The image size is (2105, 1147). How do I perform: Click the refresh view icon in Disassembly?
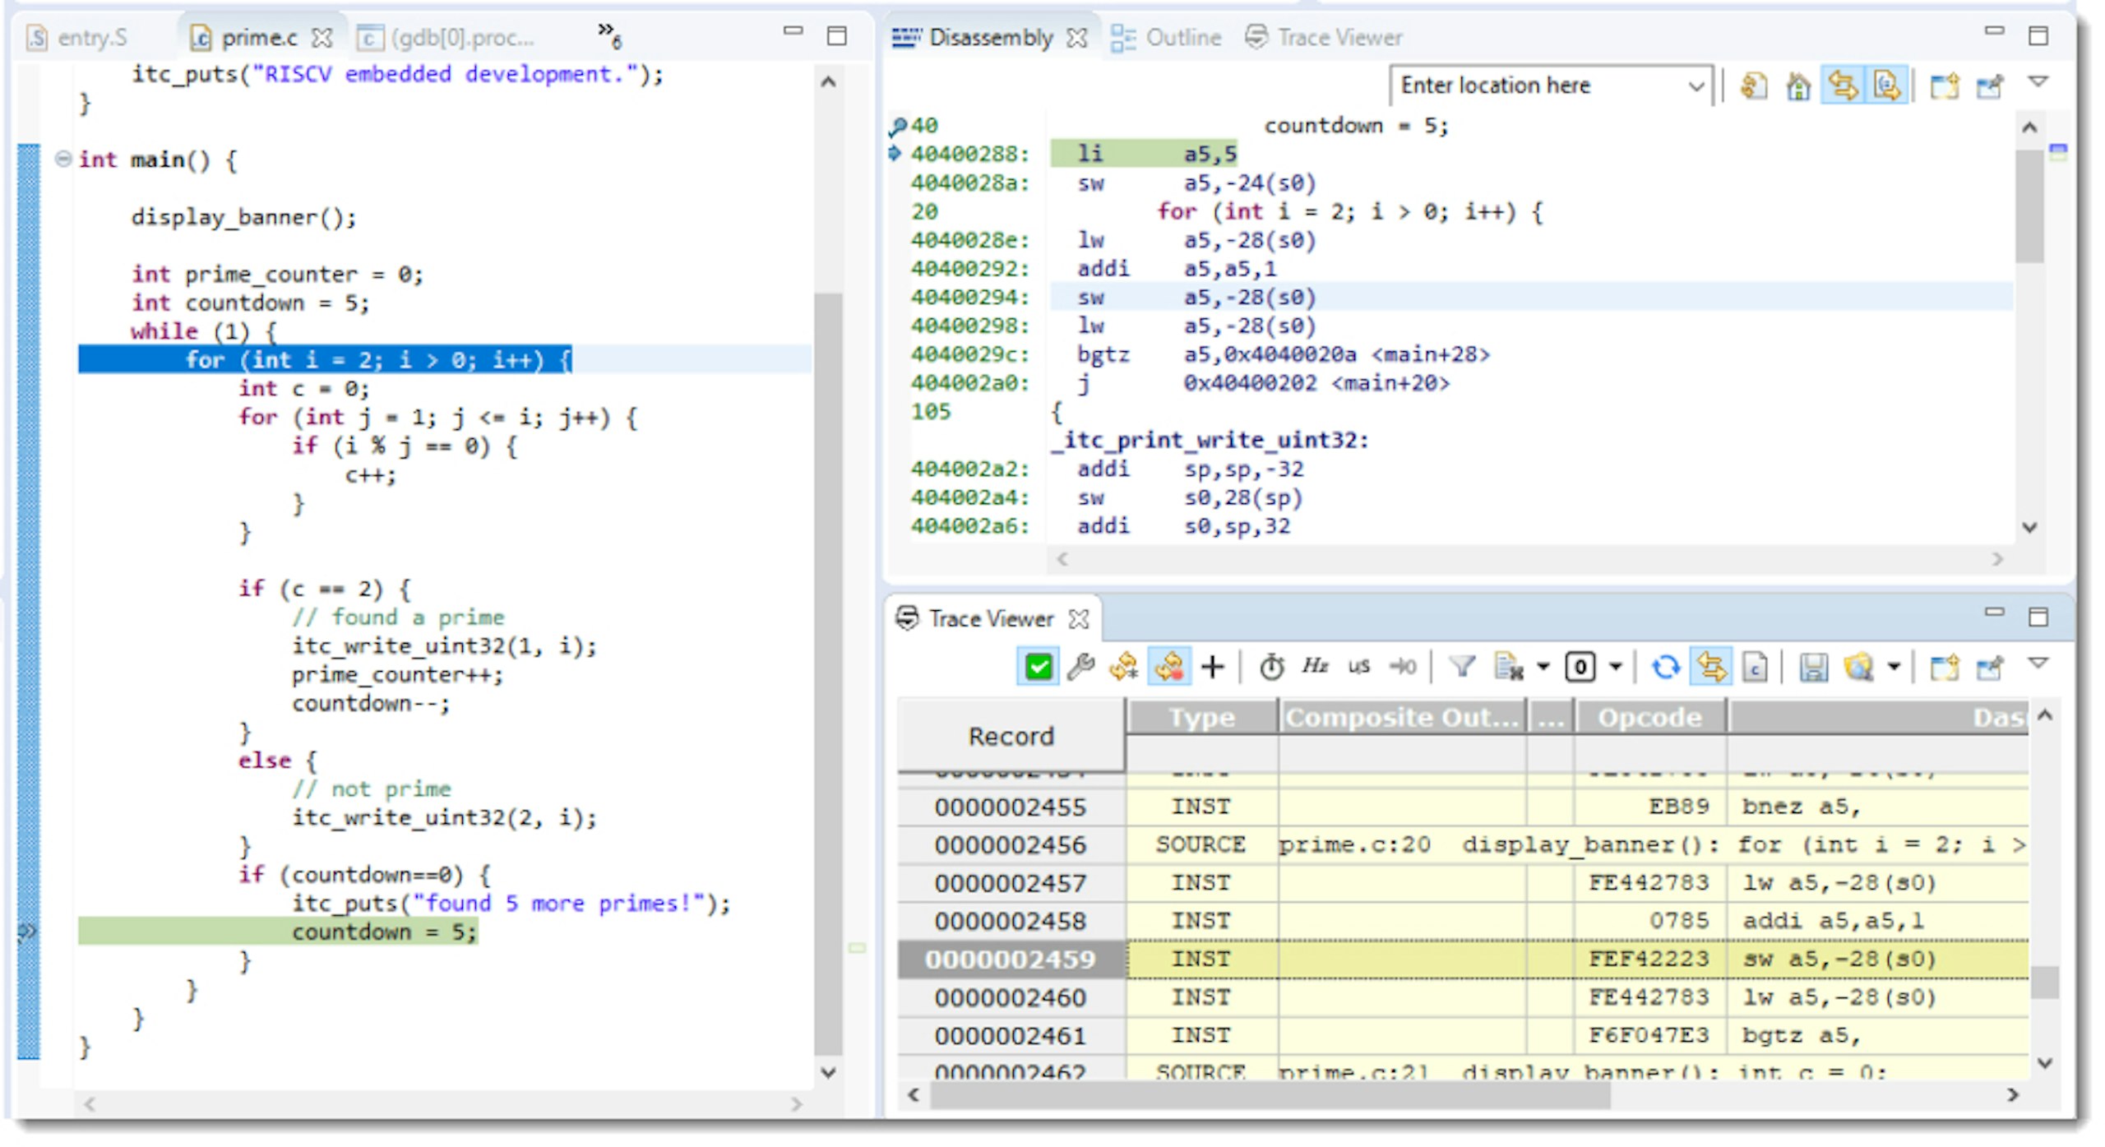[1754, 86]
